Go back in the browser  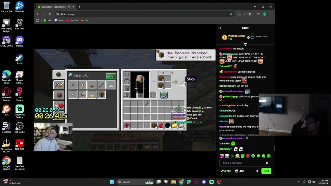click(38, 14)
